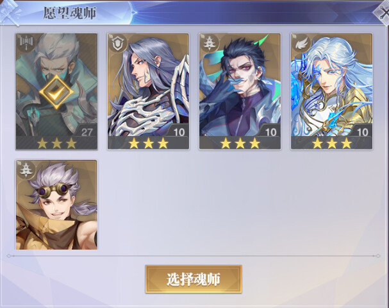Click the shield class icon on the purple-haired hero

pyautogui.click(x=118, y=44)
